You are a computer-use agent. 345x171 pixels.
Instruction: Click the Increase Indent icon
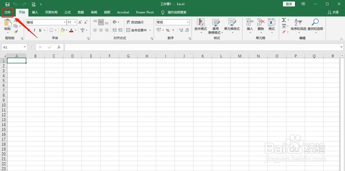pos(120,30)
